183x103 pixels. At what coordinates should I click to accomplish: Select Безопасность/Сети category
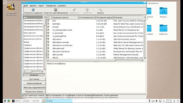pos(33,39)
